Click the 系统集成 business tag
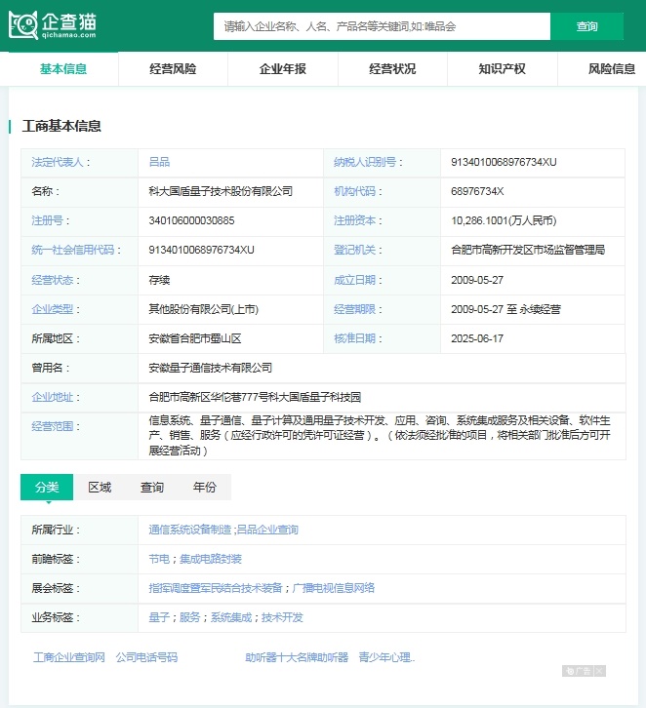Viewport: 646px width, 708px height. (231, 617)
